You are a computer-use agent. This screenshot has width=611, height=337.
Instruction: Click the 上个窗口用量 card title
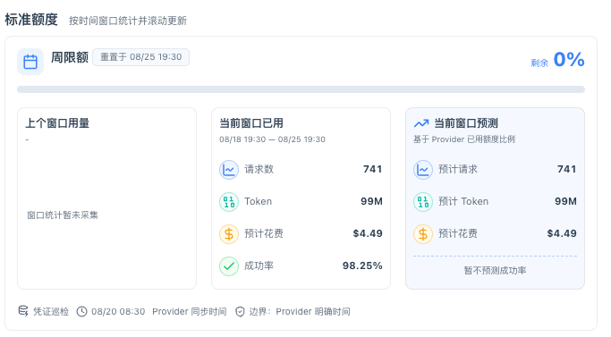(x=57, y=123)
